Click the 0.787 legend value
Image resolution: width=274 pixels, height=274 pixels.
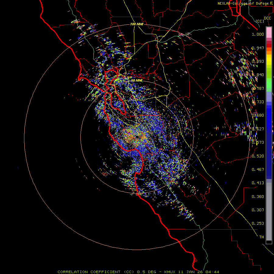click(x=258, y=88)
